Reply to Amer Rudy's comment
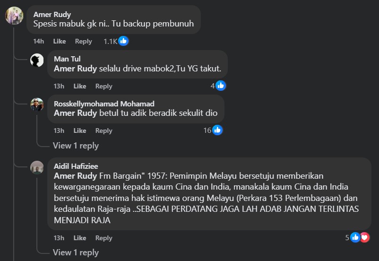The width and height of the screenshot is (379, 261). [84, 42]
